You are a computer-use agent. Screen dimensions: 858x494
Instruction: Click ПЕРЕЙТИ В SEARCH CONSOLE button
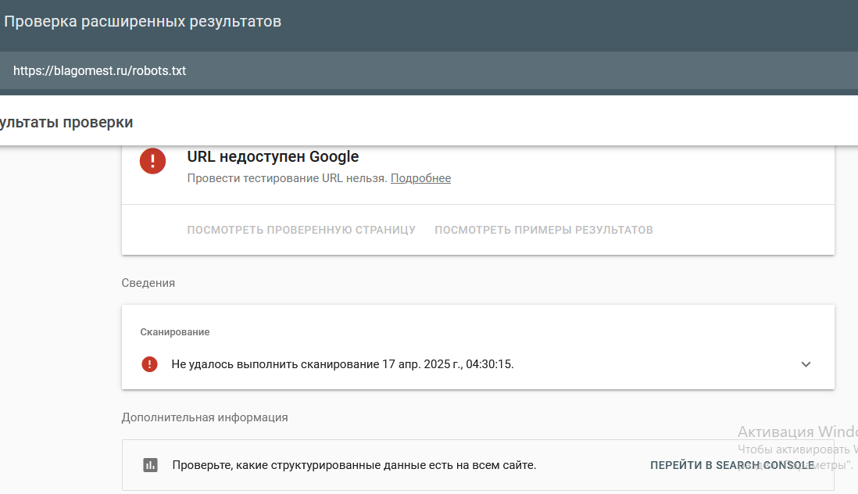pos(732,465)
